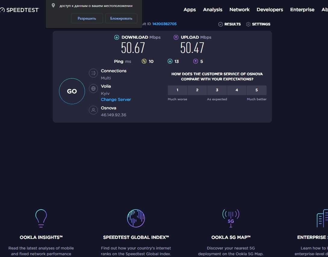The height and width of the screenshot is (257, 328).
Task: Start a new test with GO button
Action: click(72, 91)
